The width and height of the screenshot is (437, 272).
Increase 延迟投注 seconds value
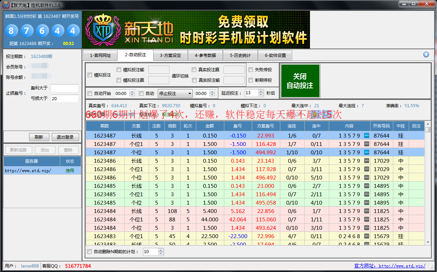coord(261,91)
